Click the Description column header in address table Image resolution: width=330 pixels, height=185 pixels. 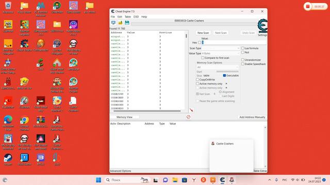pyautogui.click(x=124, y=124)
